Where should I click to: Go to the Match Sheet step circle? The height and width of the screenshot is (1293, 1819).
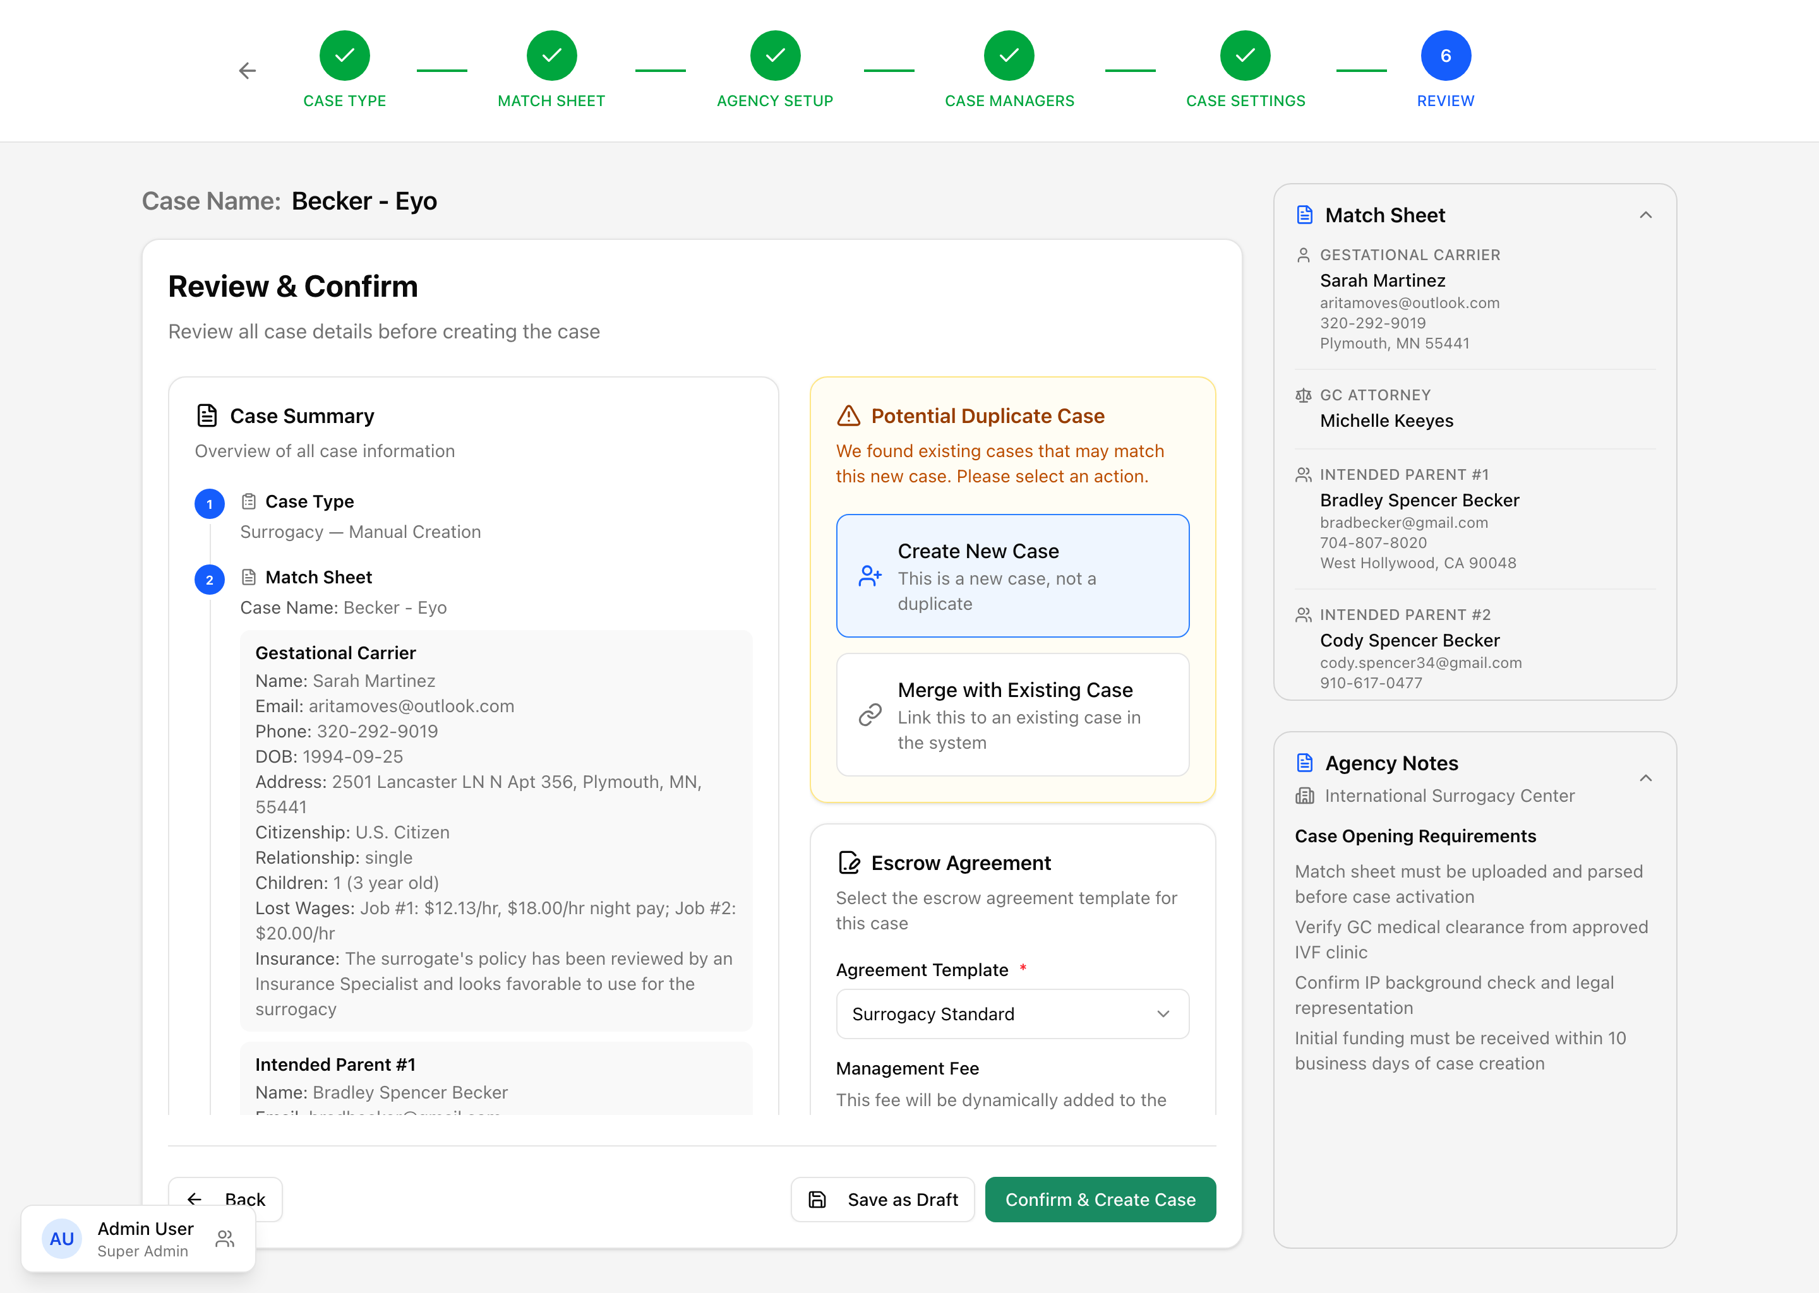pyautogui.click(x=551, y=56)
